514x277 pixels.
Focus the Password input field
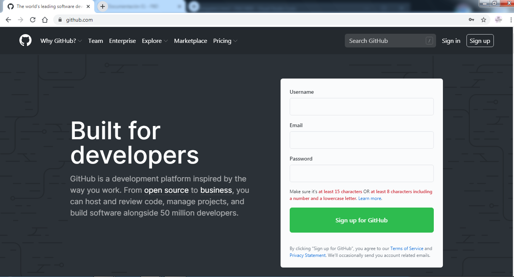362,173
